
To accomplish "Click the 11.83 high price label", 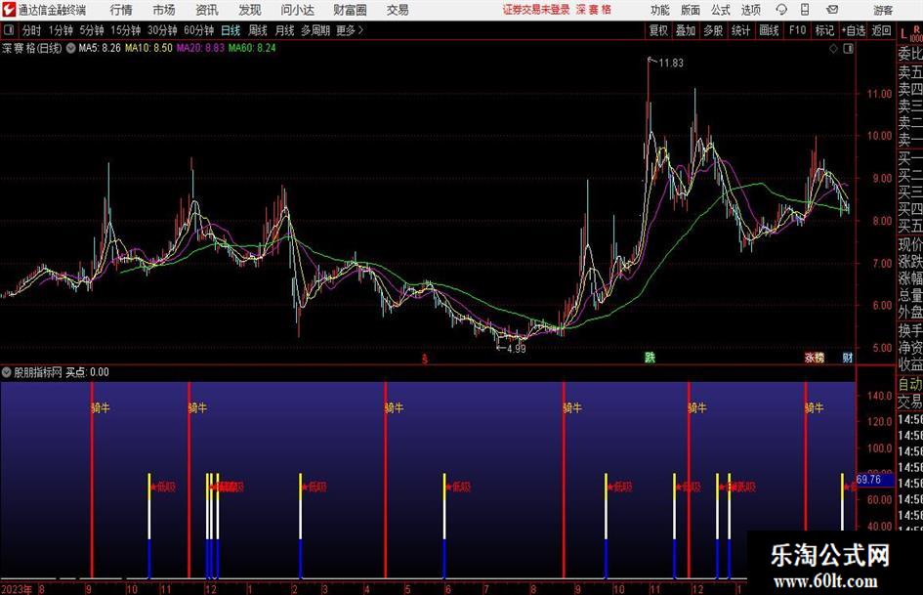I will point(671,63).
